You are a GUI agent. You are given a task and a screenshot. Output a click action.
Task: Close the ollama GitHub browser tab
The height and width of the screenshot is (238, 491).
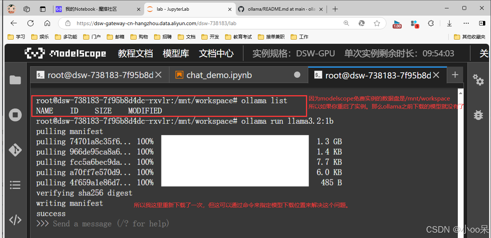321,9
